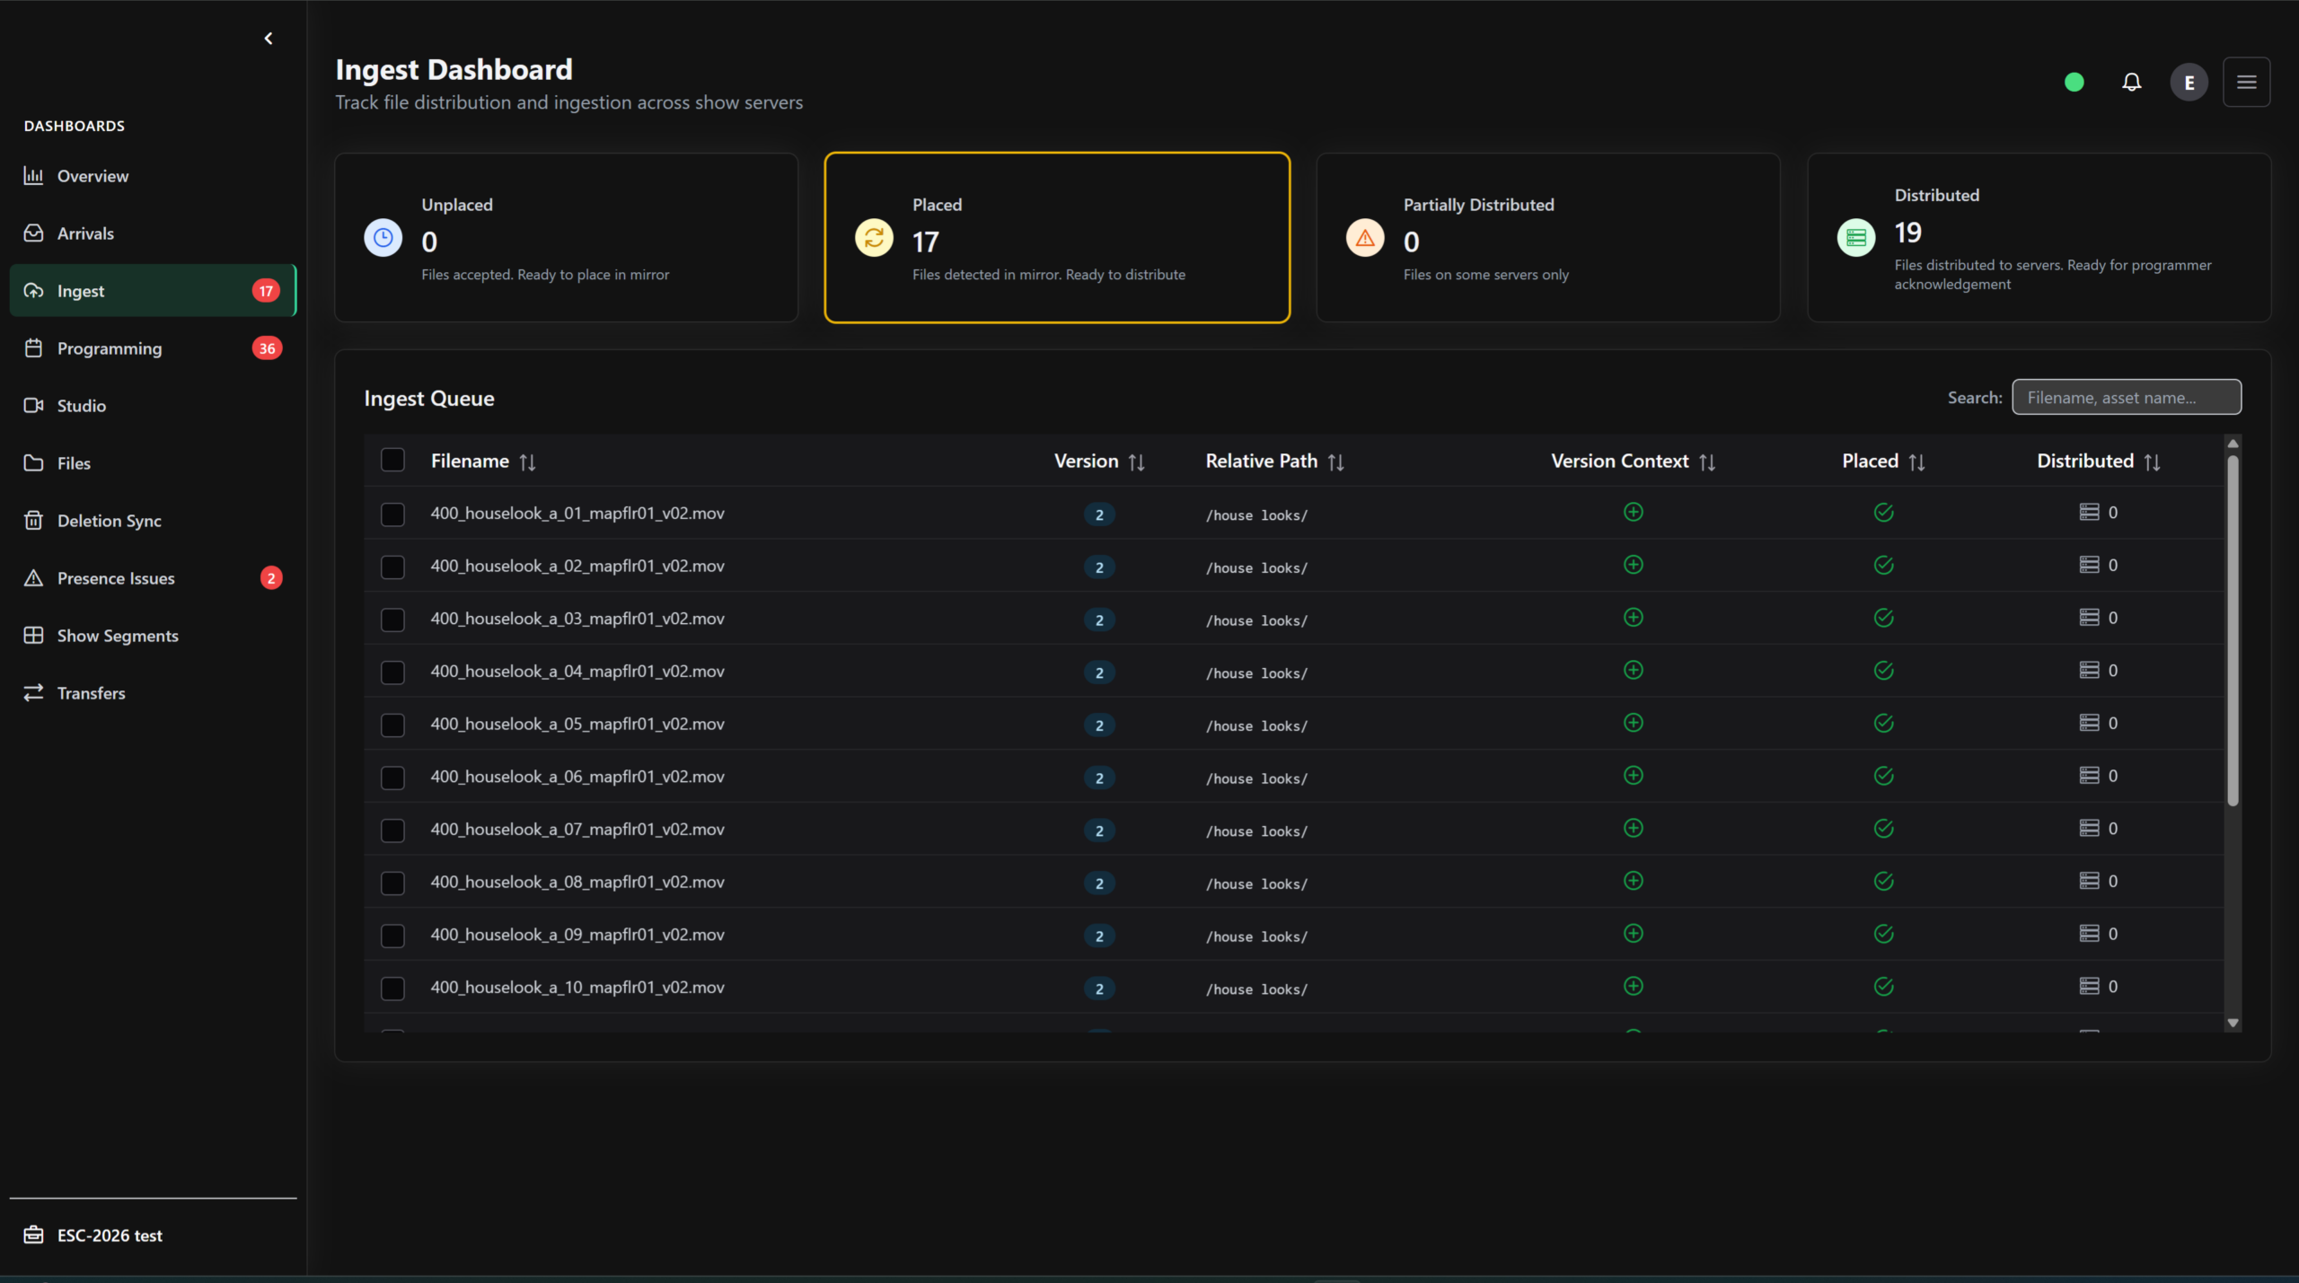This screenshot has width=2299, height=1283.
Task: Click placed checkmark icon for houselook_a_07
Action: [x=1884, y=829]
